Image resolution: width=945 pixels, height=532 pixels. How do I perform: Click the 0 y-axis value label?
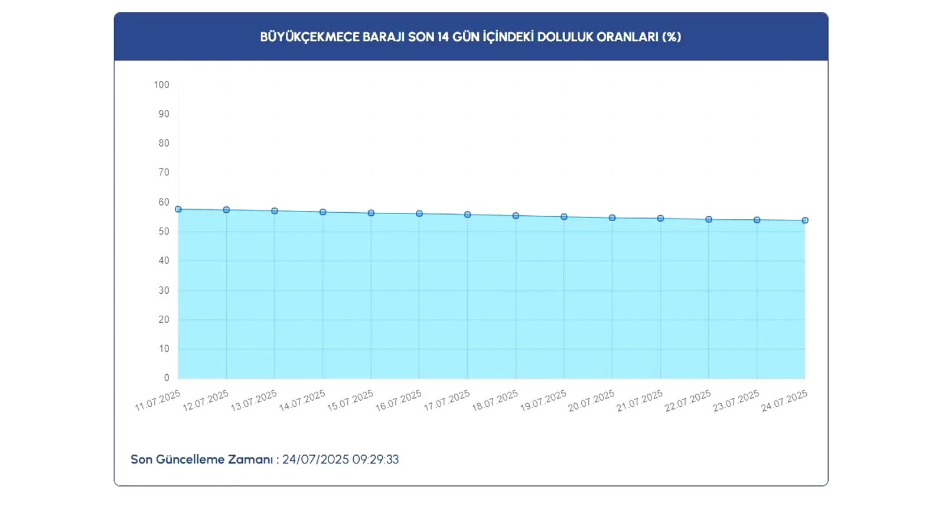point(167,378)
